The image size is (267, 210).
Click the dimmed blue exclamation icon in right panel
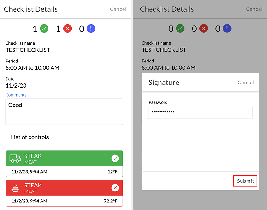[227, 29]
